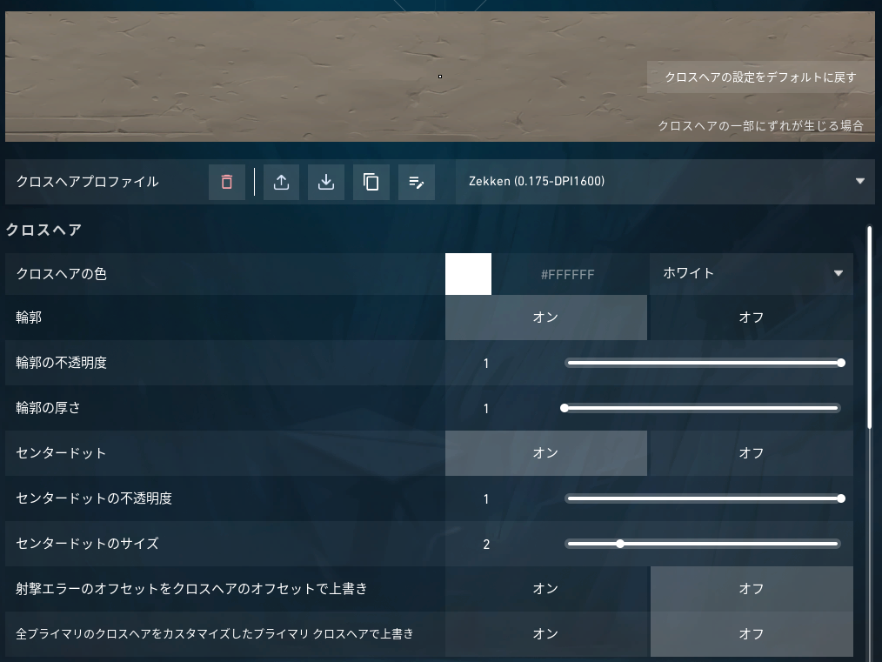
Task: Delete the crosshair profile with trash icon
Action: click(x=227, y=182)
